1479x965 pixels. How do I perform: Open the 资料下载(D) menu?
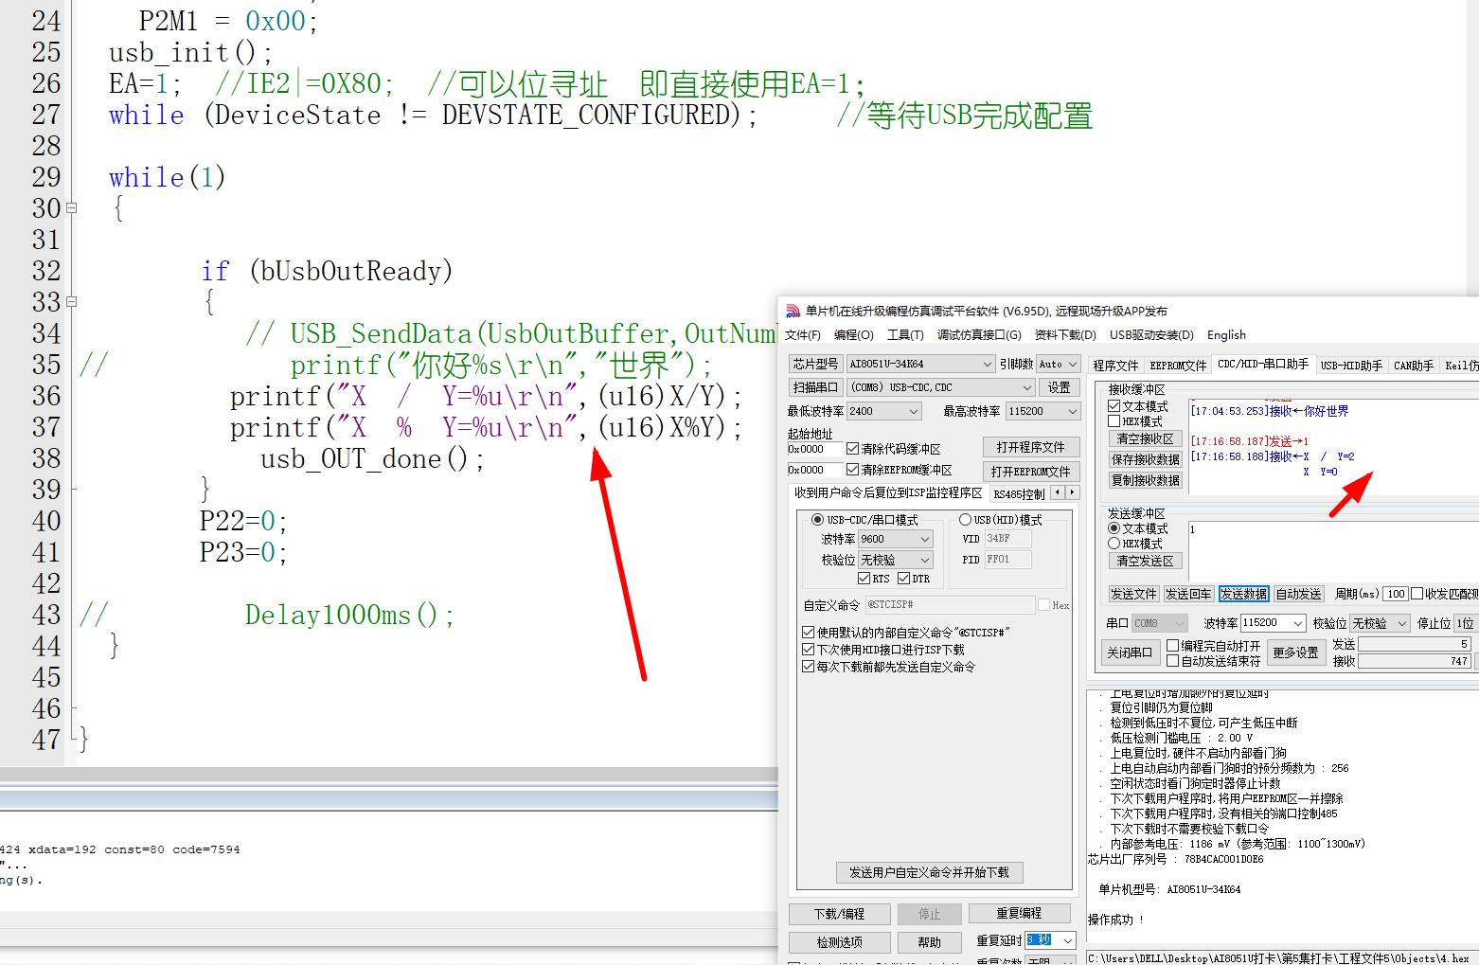point(1065,335)
